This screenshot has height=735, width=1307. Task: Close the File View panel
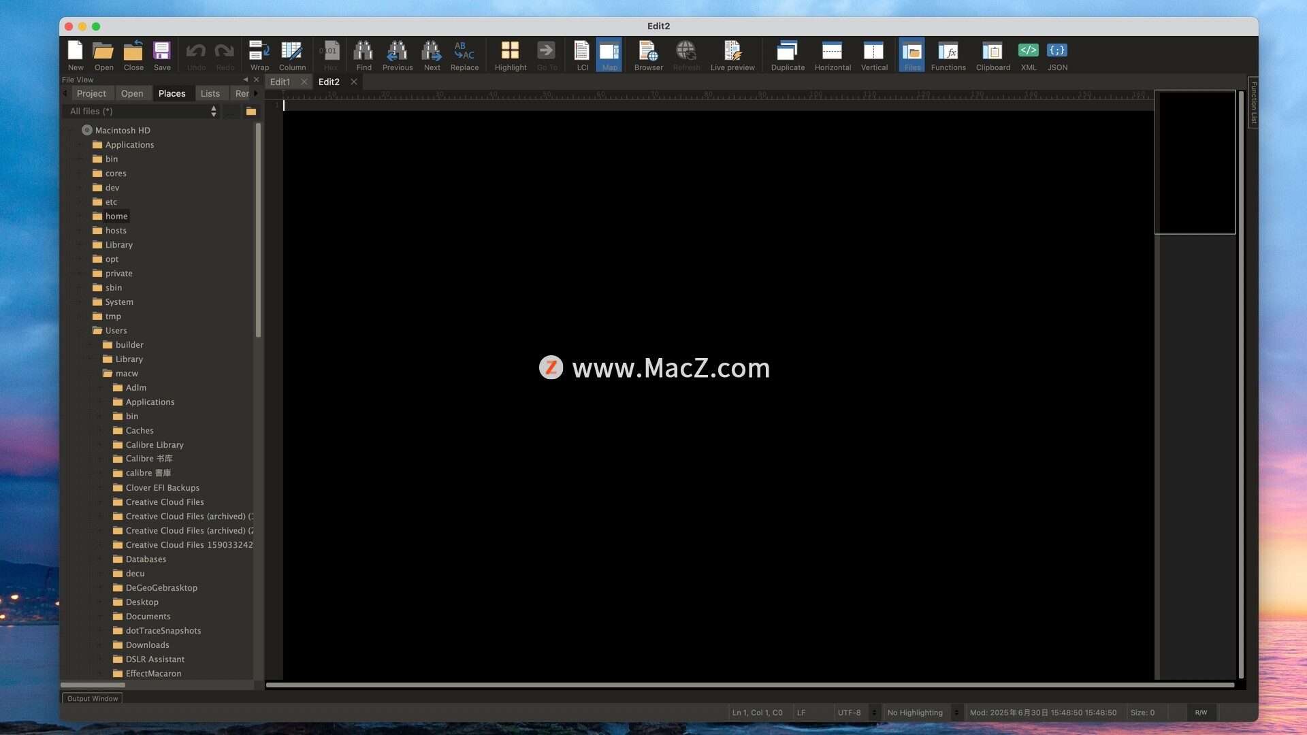[257, 80]
